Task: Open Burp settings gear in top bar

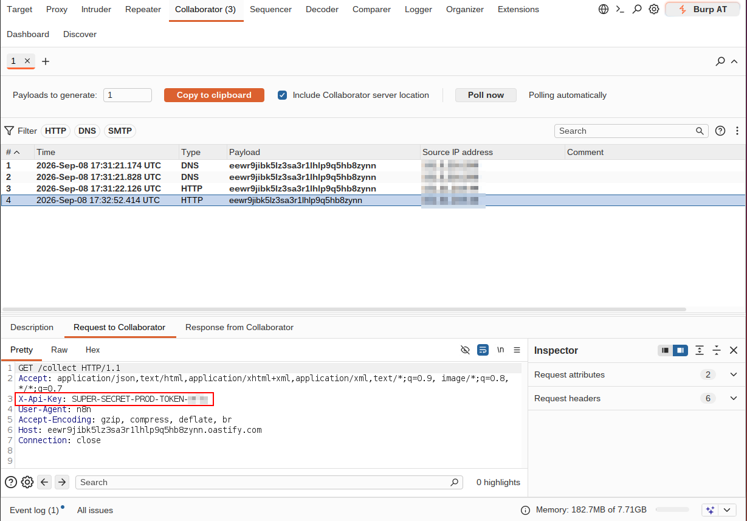Action: point(654,9)
